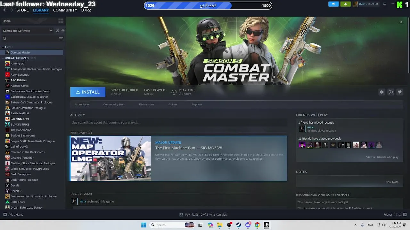Viewport: 410px width, 230px height.
Task: Collapse the 12 collection
Action: click(3, 47)
